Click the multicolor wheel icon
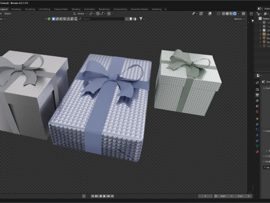This screenshot has width=270, height=203. point(49,19)
